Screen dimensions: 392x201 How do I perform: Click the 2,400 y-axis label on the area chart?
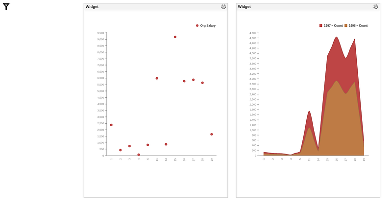[x=253, y=94]
